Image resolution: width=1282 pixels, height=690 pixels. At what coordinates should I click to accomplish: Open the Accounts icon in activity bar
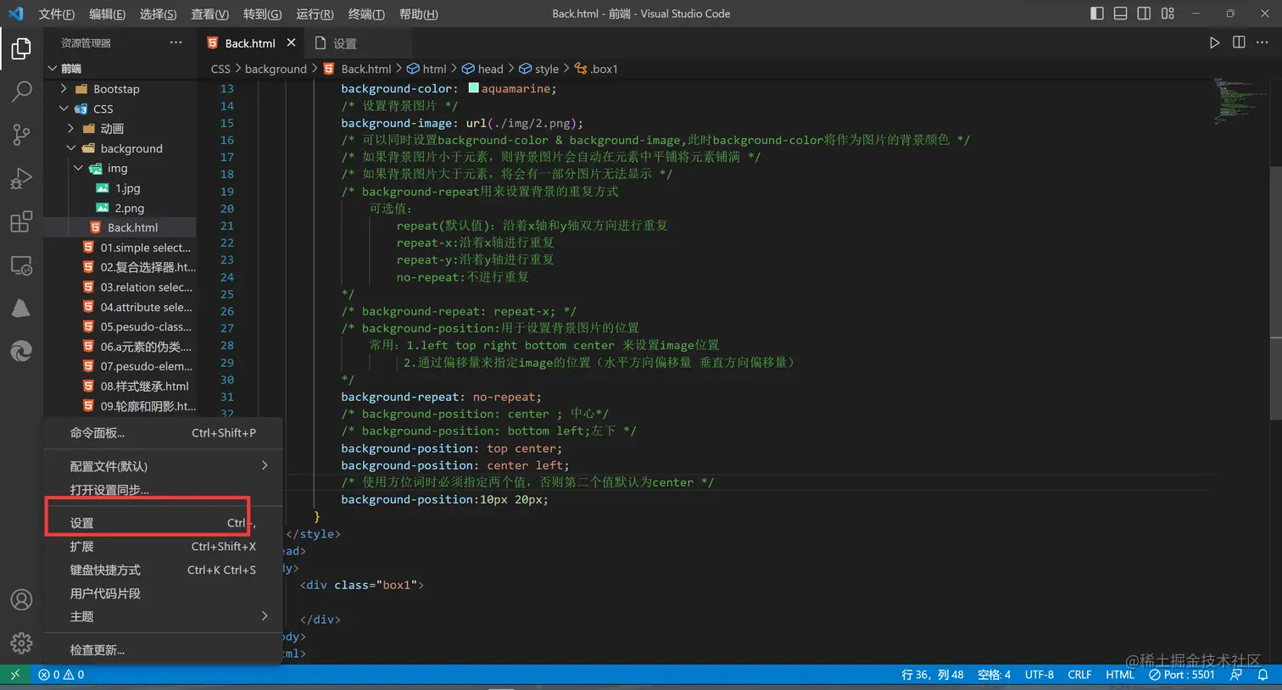tap(21, 599)
